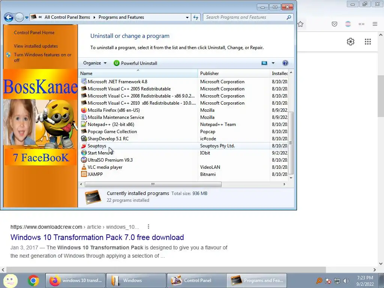Open Google settings gear in browser
Image resolution: width=384 pixels, height=288 pixels.
(x=351, y=42)
